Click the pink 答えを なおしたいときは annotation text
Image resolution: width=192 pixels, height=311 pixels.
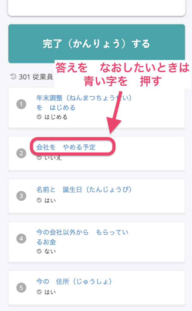click(x=123, y=67)
